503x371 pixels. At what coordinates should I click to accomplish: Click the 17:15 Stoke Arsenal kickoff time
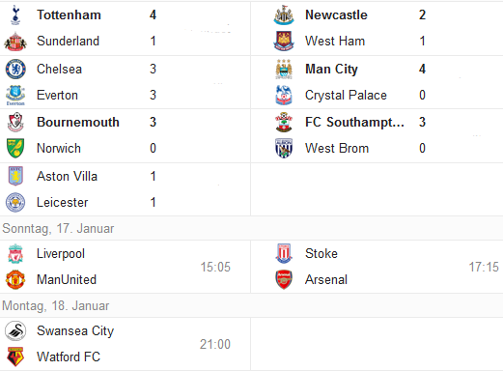click(x=484, y=267)
